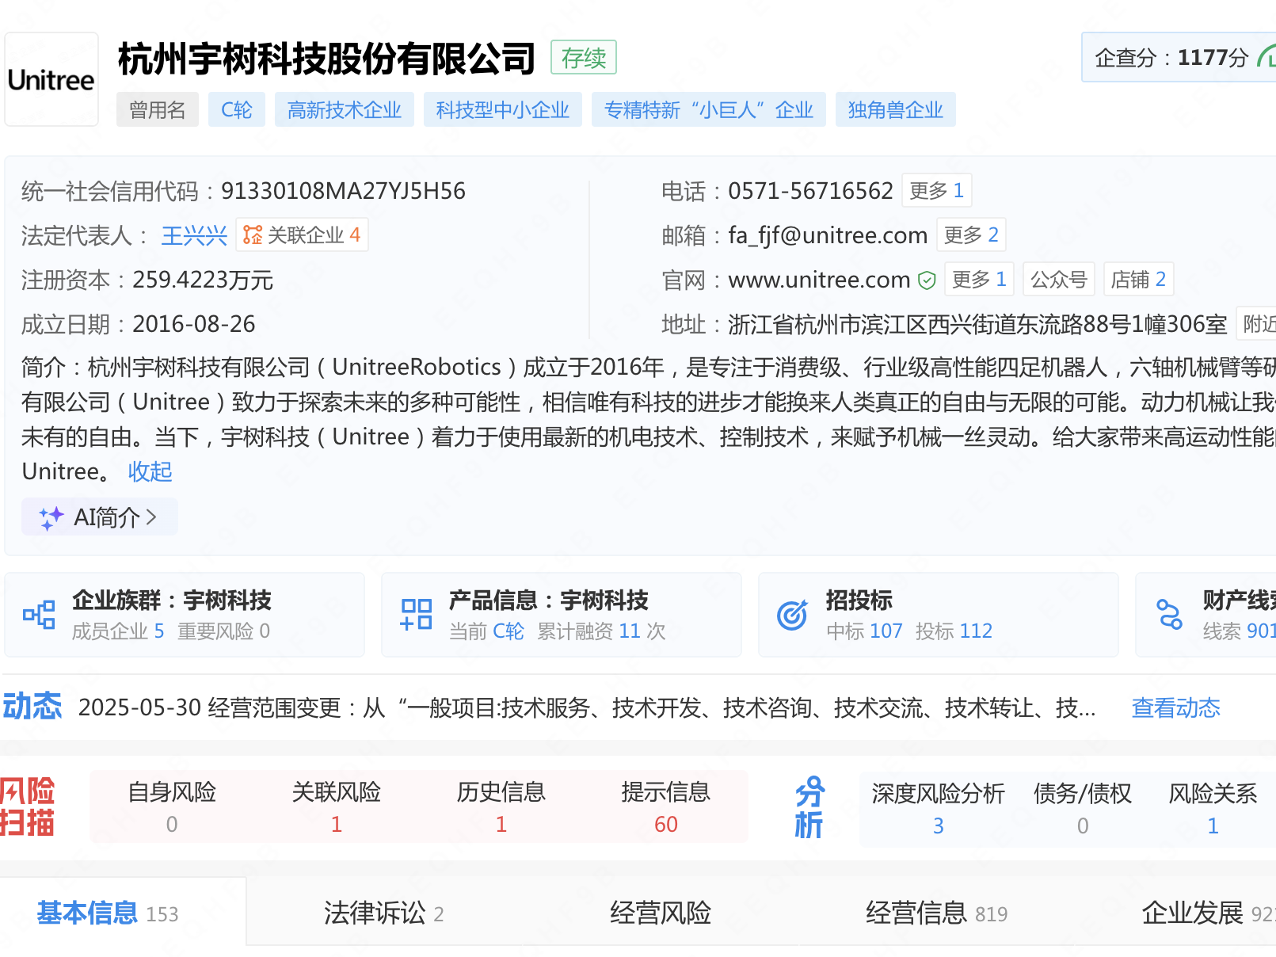Viewport: 1276px width, 957px height.
Task: Open 成员企业 5 count
Action: pos(118,631)
